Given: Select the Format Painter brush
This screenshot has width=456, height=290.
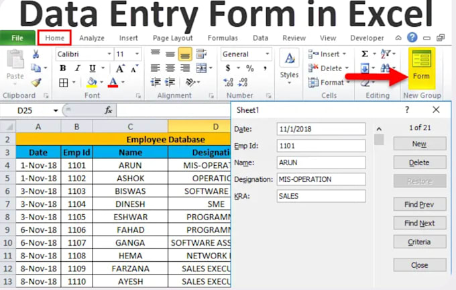Looking at the screenshot, I should pos(36,83).
